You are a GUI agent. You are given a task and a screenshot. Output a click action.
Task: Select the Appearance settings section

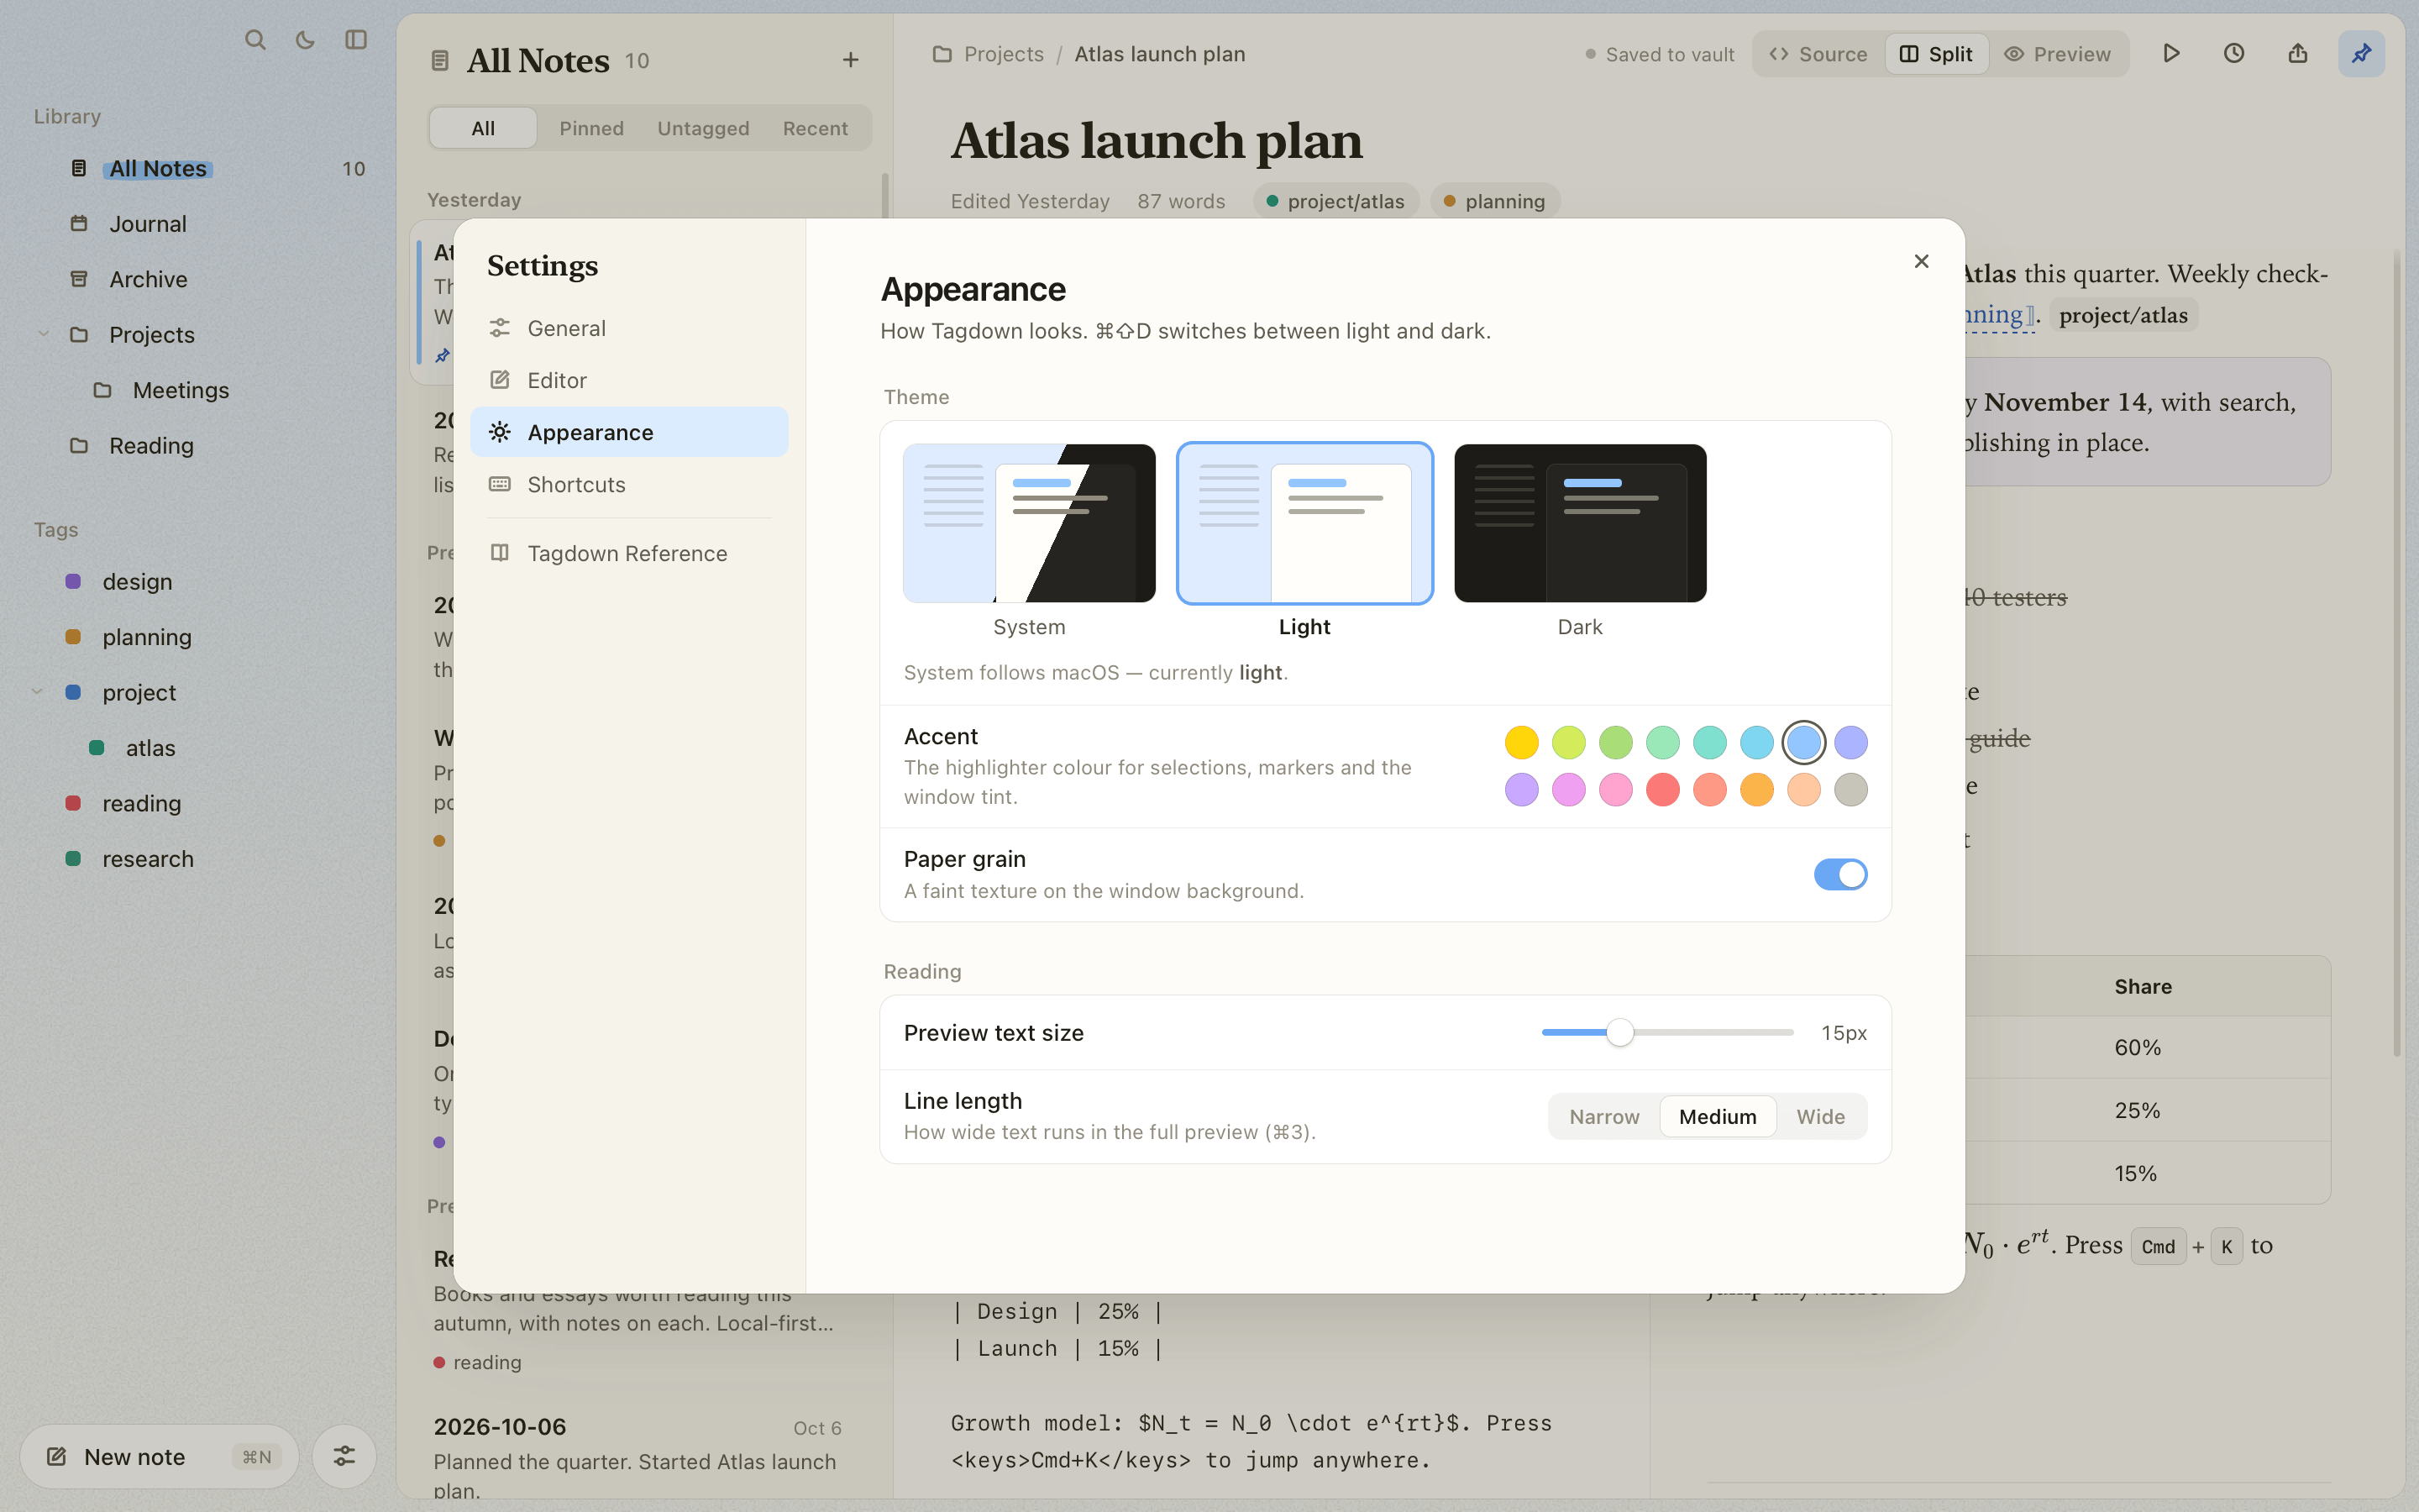point(630,432)
